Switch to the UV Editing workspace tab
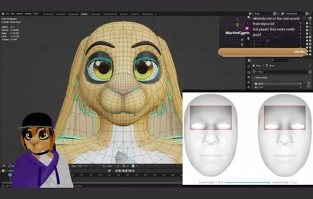 (x=134, y=14)
